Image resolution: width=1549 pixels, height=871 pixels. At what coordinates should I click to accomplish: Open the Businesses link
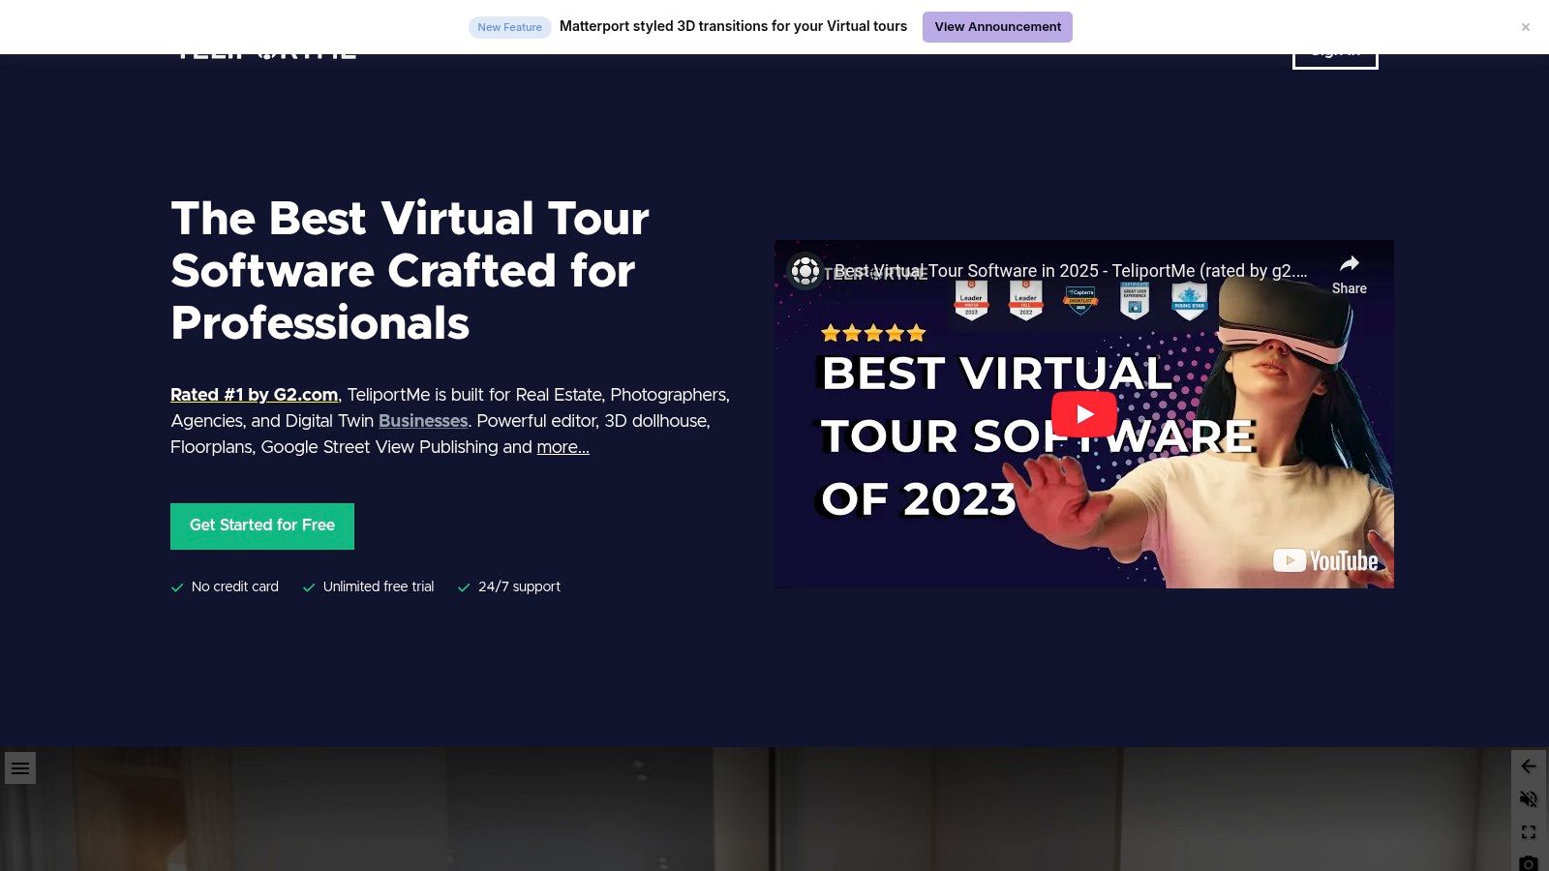tap(423, 421)
